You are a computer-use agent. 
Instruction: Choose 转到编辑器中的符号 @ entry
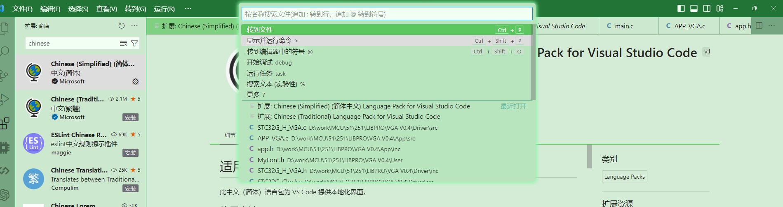(x=386, y=51)
